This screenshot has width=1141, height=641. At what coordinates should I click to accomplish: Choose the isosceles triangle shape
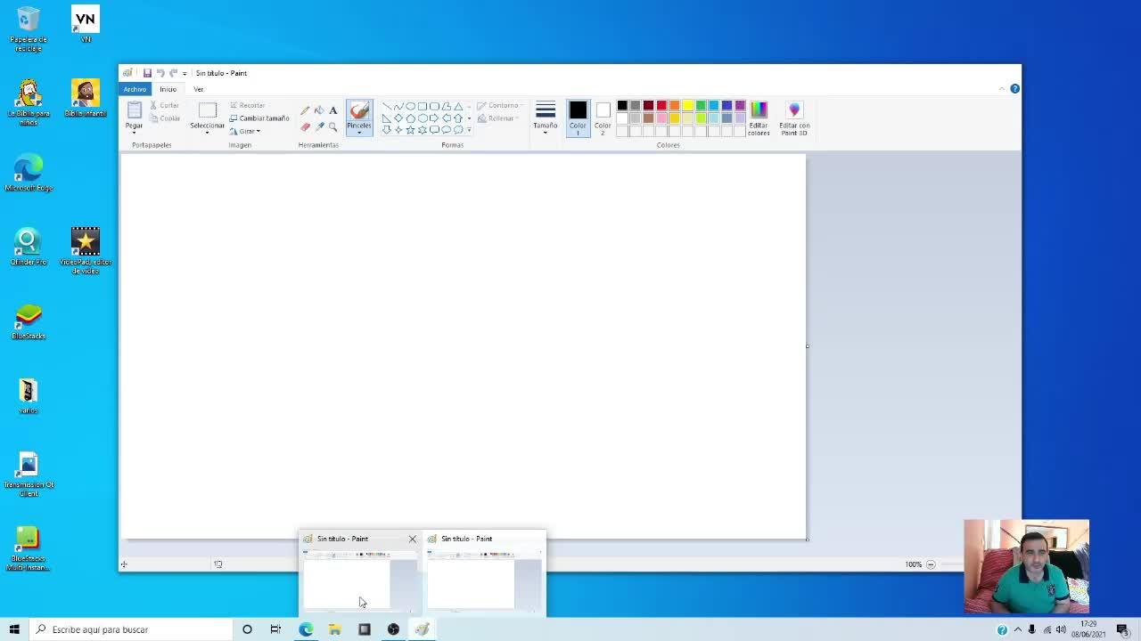458,106
